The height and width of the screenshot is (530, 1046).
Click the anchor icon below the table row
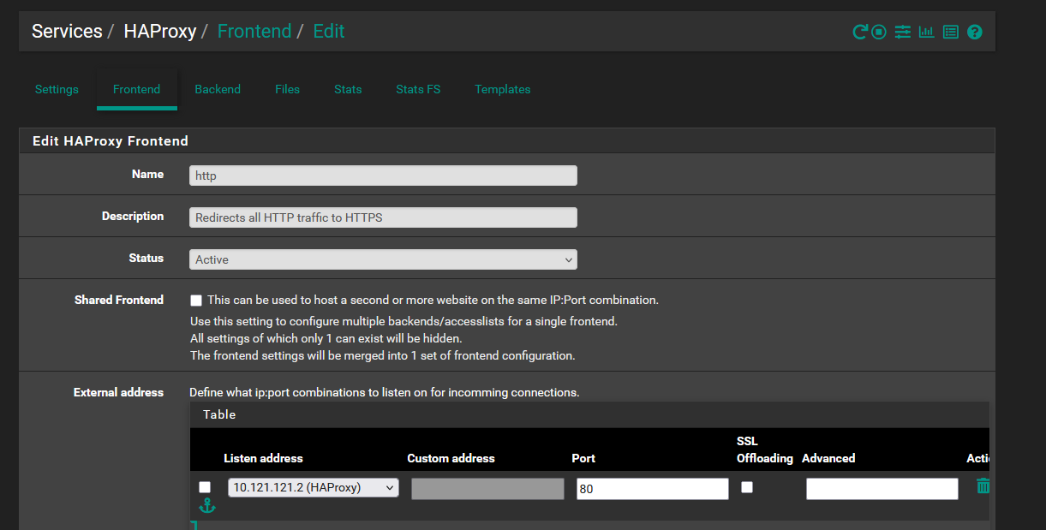tap(207, 505)
